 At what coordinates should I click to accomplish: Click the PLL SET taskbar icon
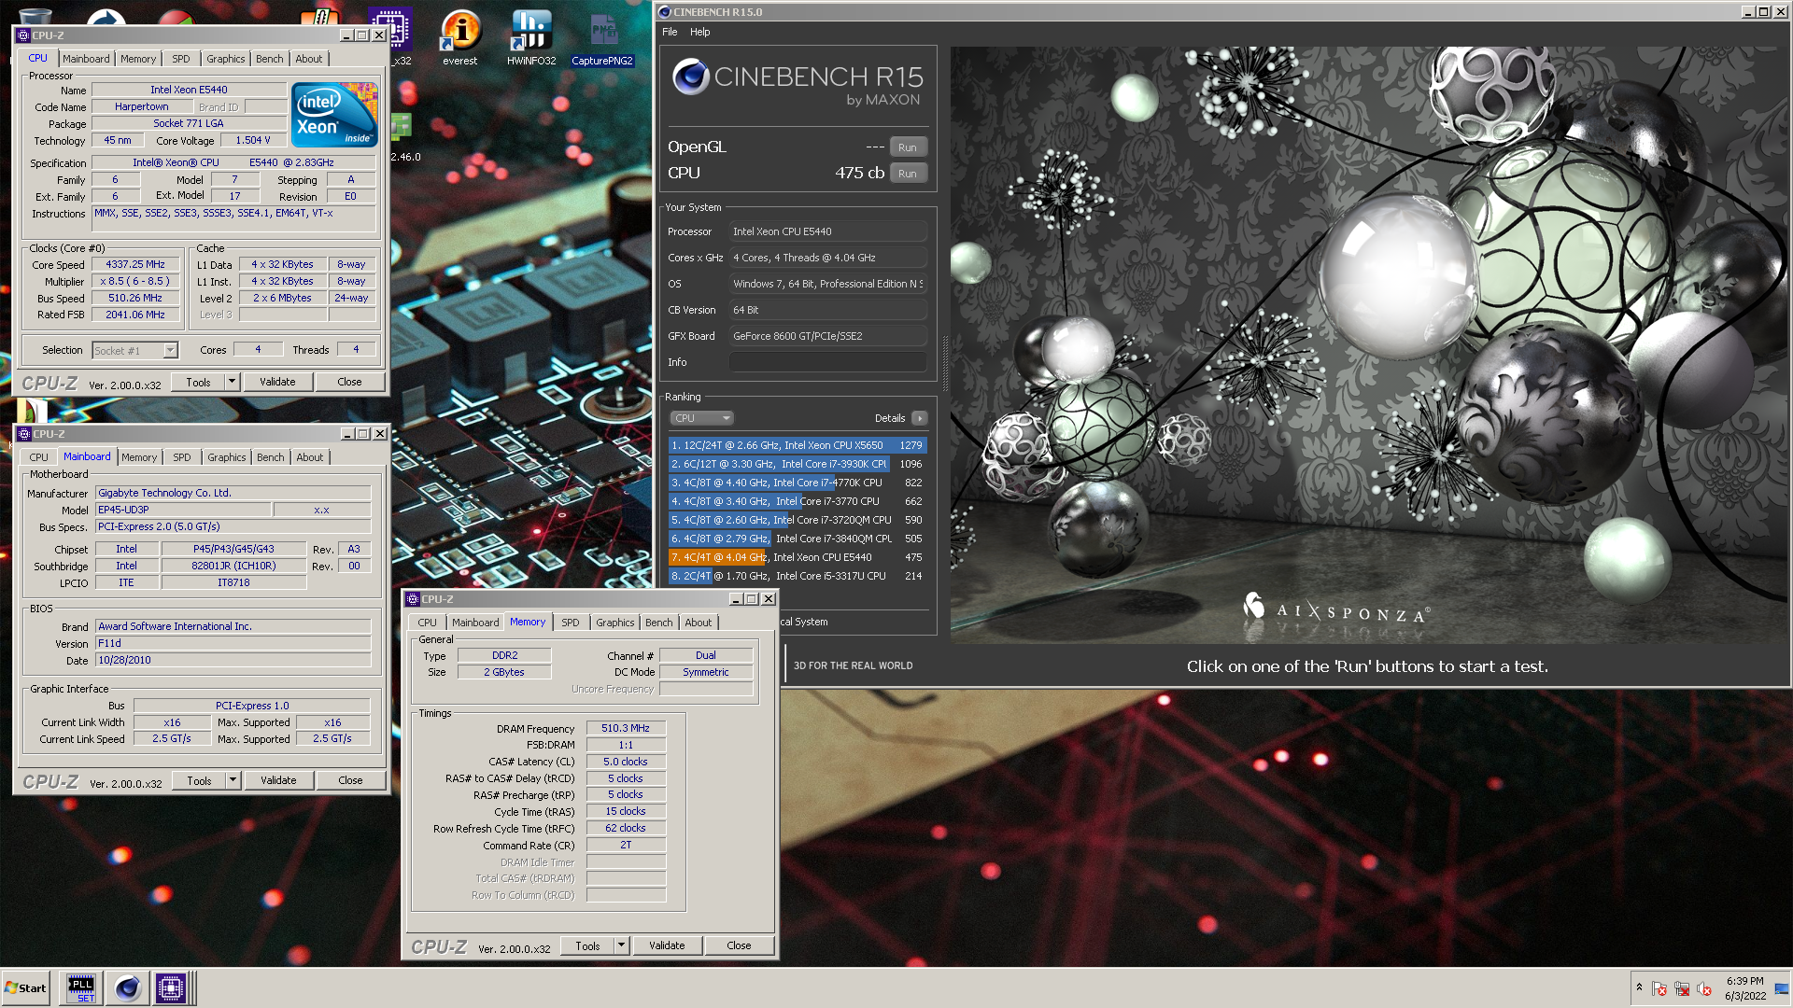(81, 987)
